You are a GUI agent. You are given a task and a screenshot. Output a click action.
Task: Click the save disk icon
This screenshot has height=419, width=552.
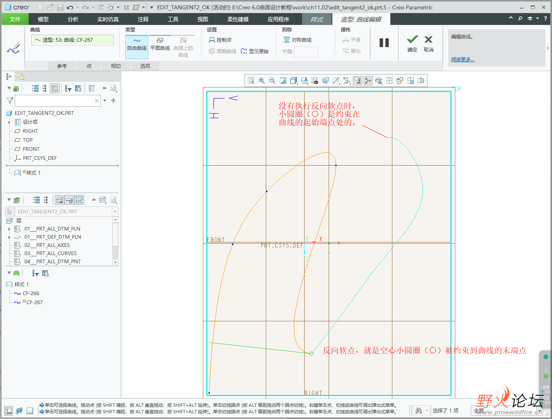click(x=60, y=7)
